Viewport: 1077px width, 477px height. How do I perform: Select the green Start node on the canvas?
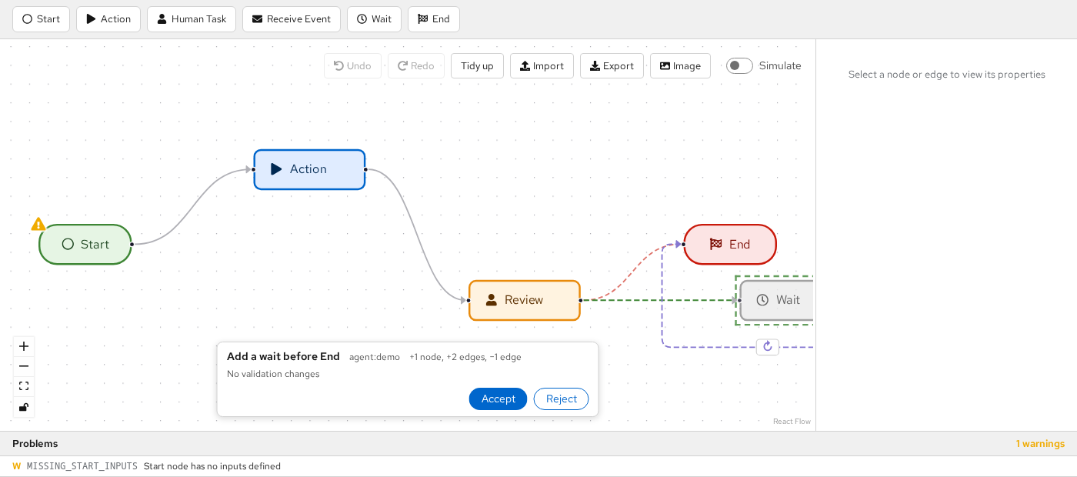click(85, 245)
